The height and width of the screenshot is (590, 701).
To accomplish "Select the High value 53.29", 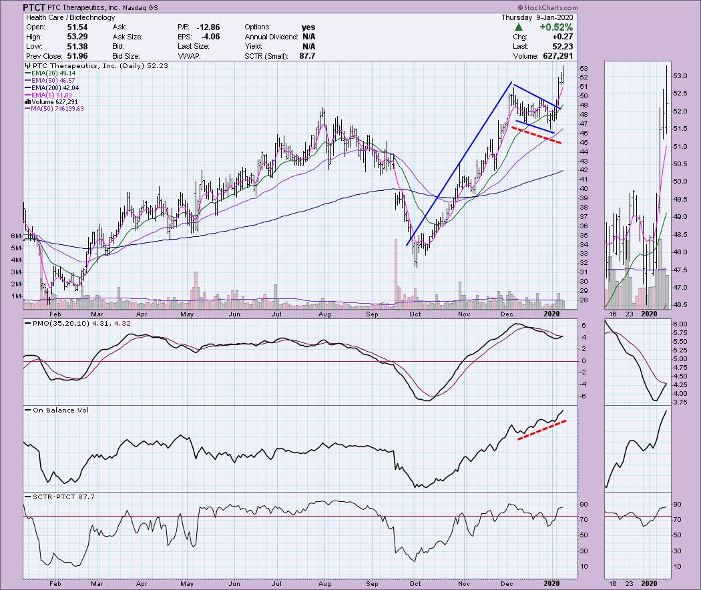I will pyautogui.click(x=77, y=37).
